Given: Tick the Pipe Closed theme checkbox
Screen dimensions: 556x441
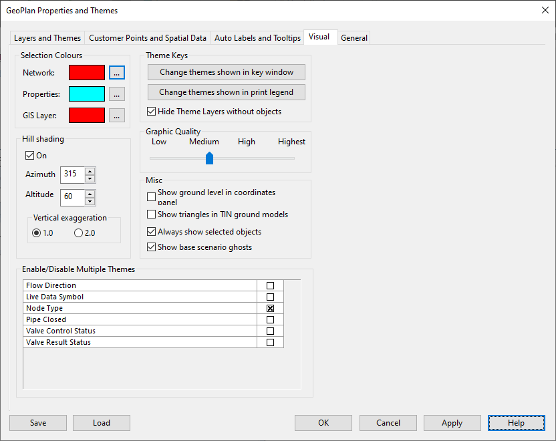Looking at the screenshot, I should tap(270, 319).
